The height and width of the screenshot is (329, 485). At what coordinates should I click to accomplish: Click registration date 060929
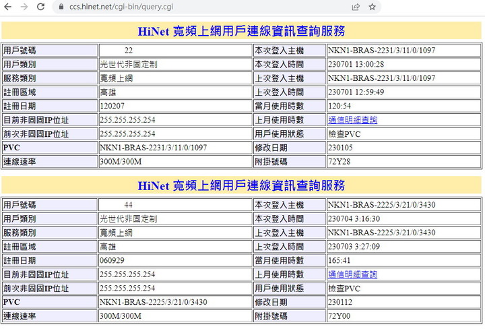click(112, 260)
